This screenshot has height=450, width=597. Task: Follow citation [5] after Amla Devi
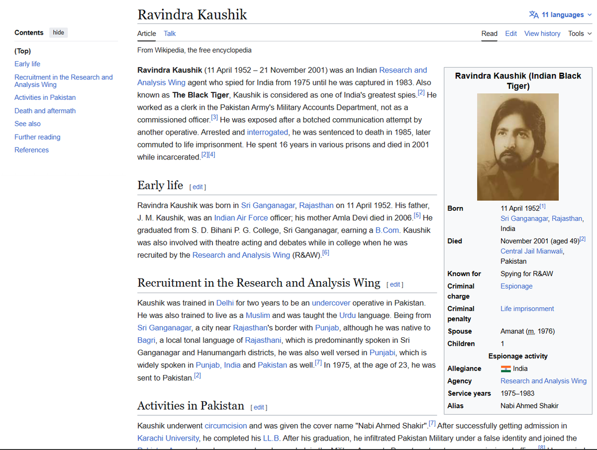tap(417, 216)
